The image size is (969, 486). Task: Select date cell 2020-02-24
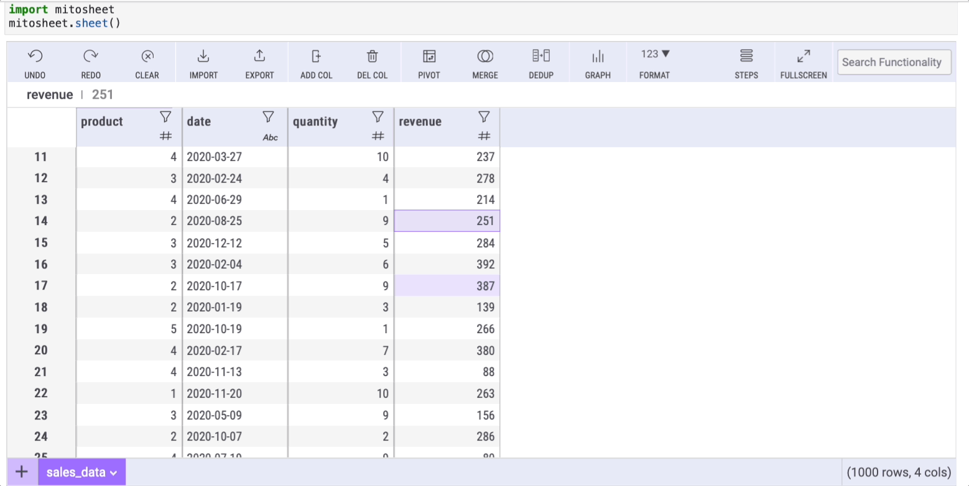[235, 178]
